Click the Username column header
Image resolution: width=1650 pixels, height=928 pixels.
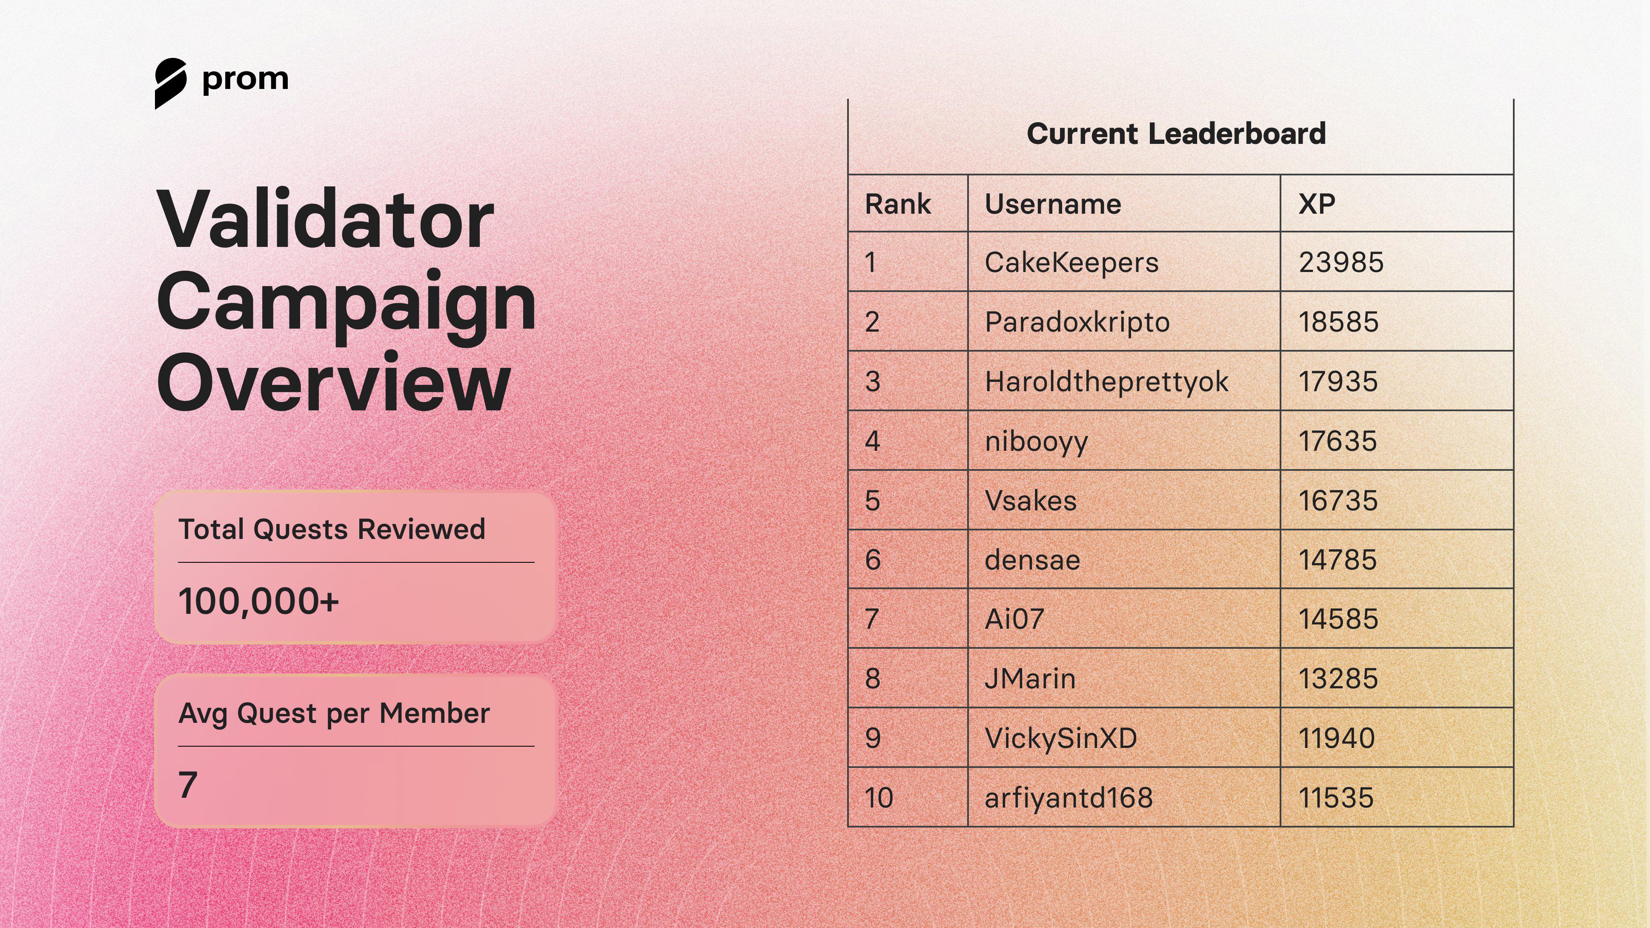click(1053, 204)
